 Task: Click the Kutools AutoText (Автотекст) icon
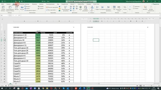[145, 8]
